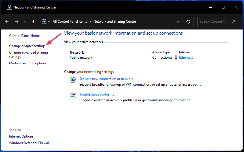The width and height of the screenshot is (244, 152).
Task: Select Set up a new connection or network
Action: pos(106,79)
